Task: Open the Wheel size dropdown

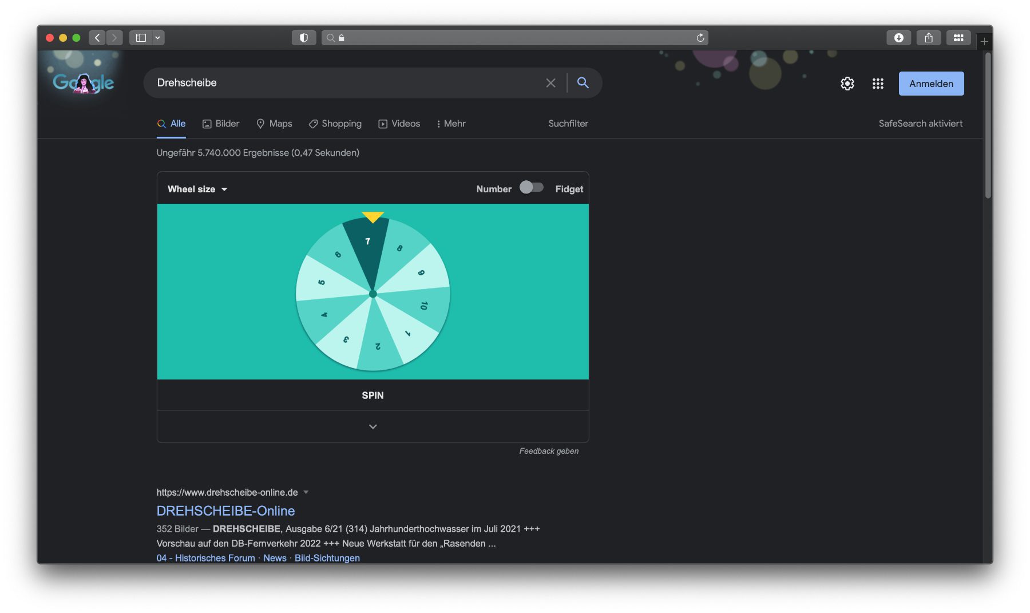Action: (197, 189)
